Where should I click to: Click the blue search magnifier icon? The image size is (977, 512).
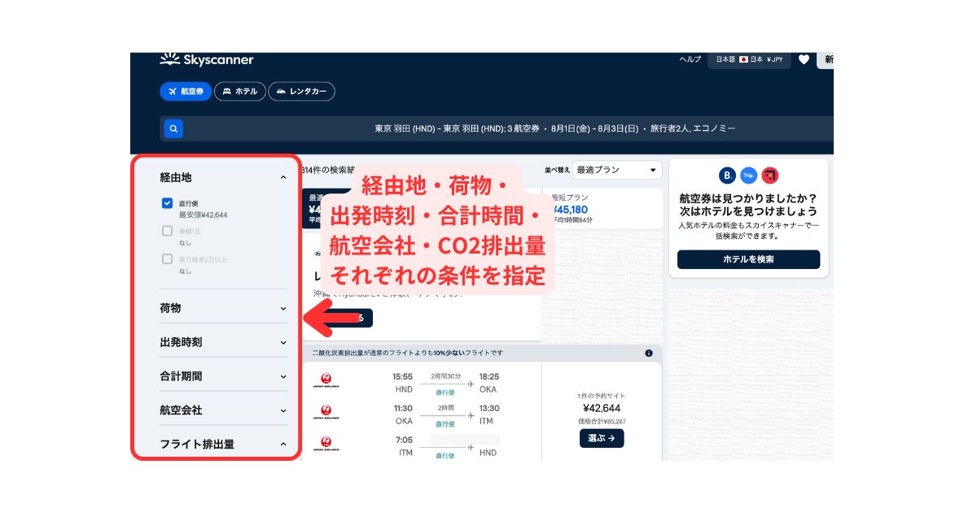173,128
